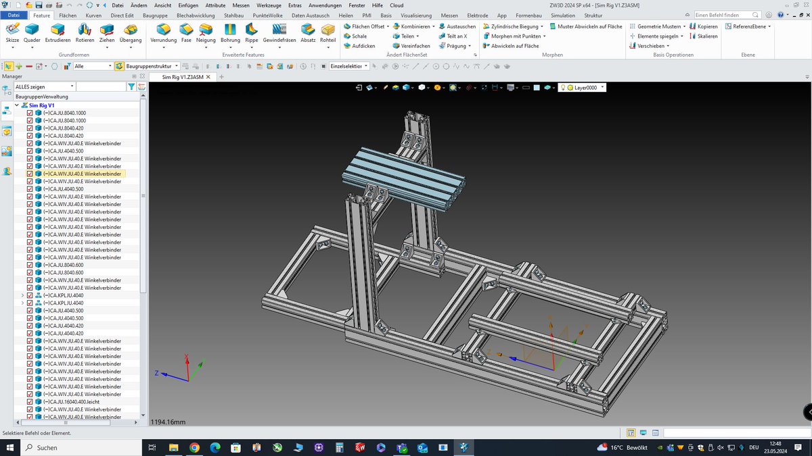Image resolution: width=812 pixels, height=456 pixels.
Task: Save the file with the floppy disk icon
Action: [x=39, y=5]
